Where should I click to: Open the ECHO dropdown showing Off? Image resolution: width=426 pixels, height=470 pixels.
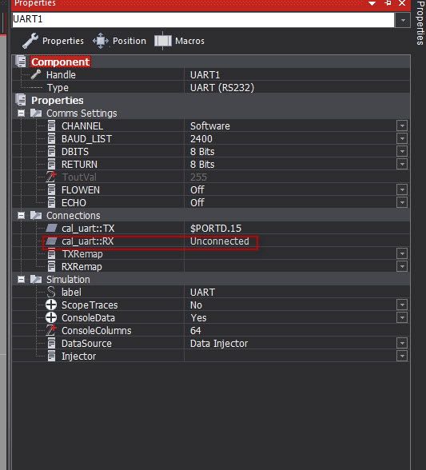click(x=402, y=203)
